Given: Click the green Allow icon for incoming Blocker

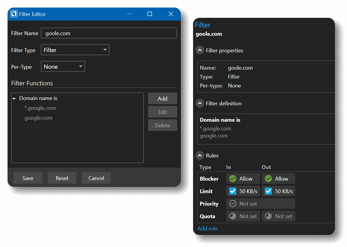Looking at the screenshot, I should [233, 179].
